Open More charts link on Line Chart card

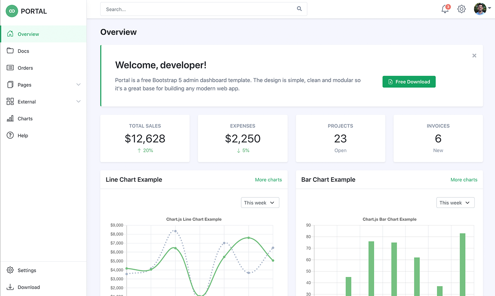point(268,180)
